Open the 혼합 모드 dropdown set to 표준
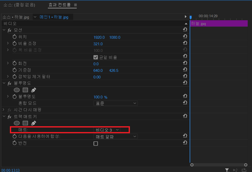 pyautogui.click(x=115, y=103)
